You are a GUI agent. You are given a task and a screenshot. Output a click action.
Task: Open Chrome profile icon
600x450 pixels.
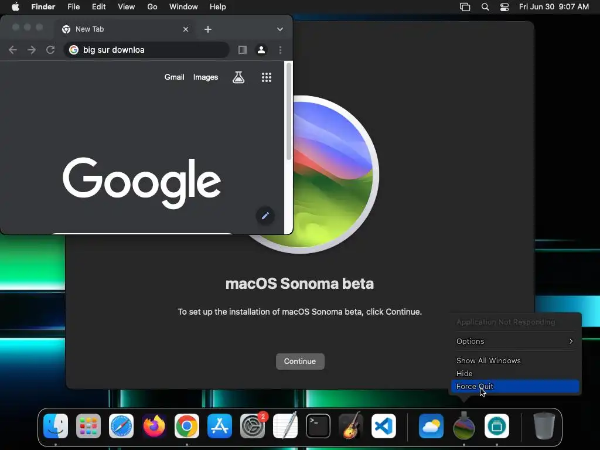click(261, 50)
